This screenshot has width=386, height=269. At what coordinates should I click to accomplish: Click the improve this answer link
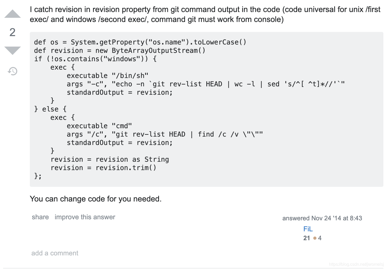point(85,217)
